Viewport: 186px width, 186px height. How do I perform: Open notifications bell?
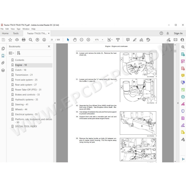168,33
